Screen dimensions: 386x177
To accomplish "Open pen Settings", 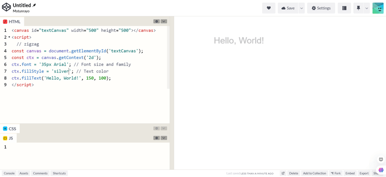I will pos(321,8).
